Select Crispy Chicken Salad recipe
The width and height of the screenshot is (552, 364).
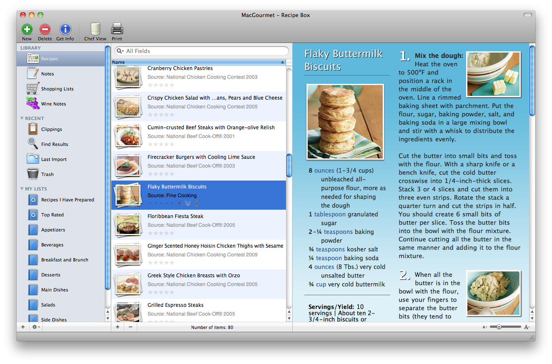tap(198, 106)
